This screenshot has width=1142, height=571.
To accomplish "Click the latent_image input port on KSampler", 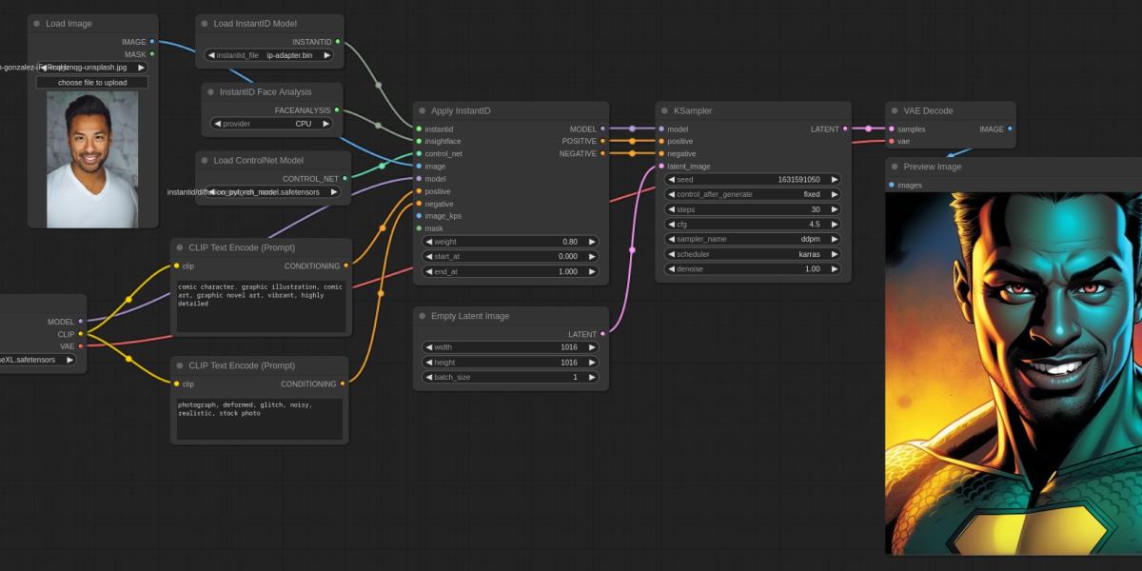I will point(661,167).
